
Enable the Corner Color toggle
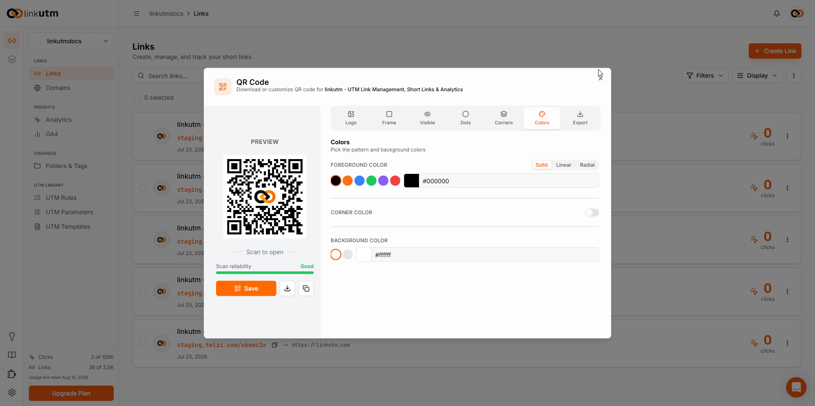592,213
